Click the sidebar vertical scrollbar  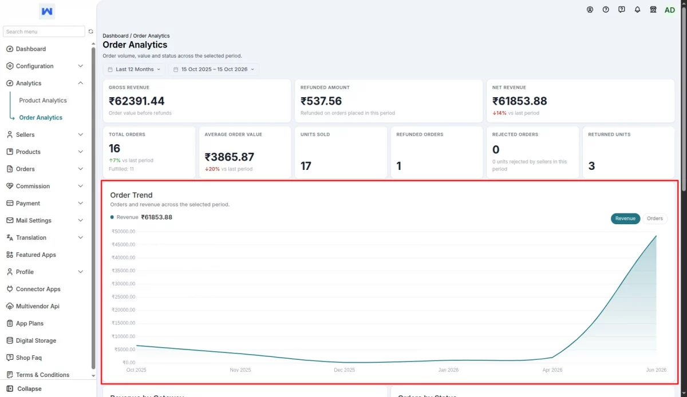pos(93,208)
